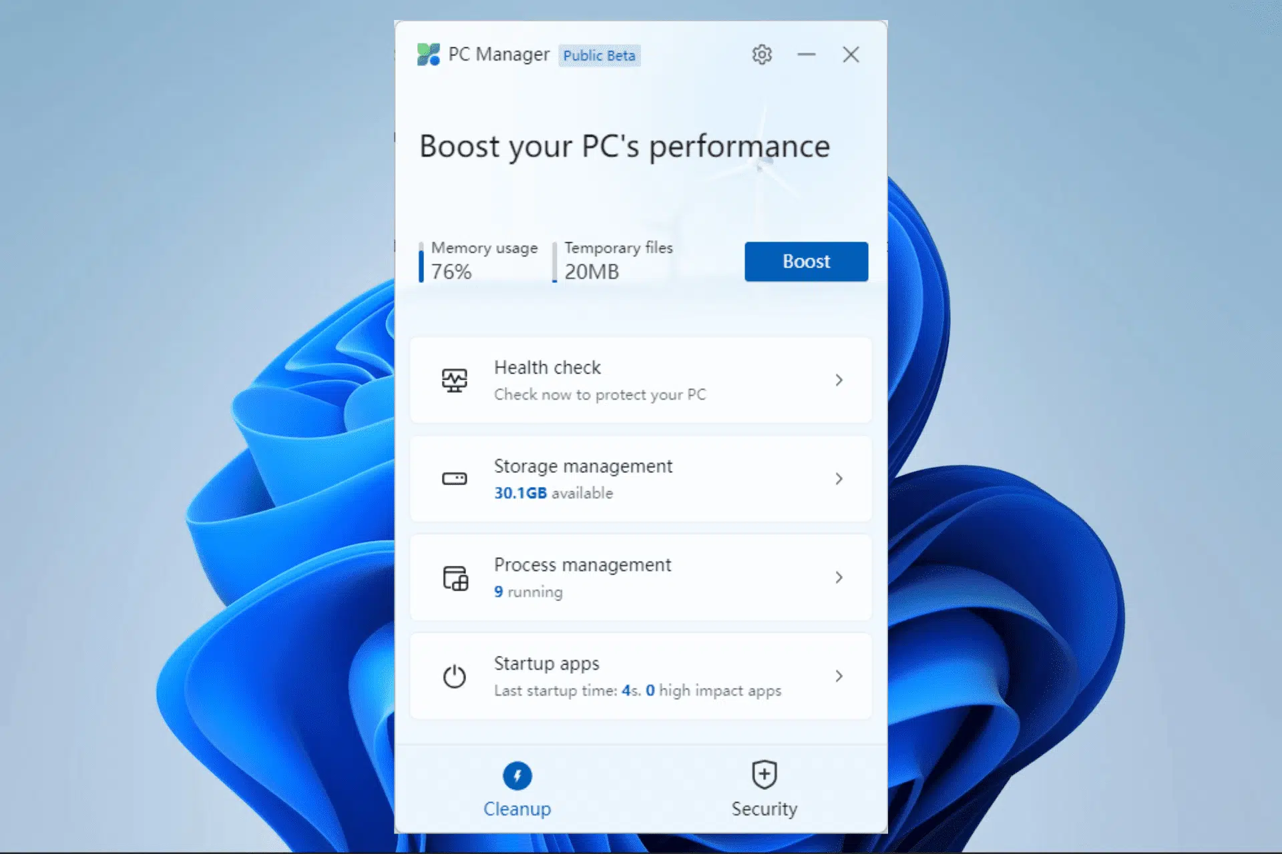Image resolution: width=1282 pixels, height=854 pixels.
Task: Open Settings via the gear icon
Action: [761, 54]
